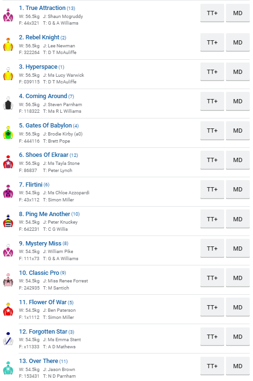Click Ping Me Another's striped silk icon
This screenshot has height=381, width=253.
(x=8, y=221)
